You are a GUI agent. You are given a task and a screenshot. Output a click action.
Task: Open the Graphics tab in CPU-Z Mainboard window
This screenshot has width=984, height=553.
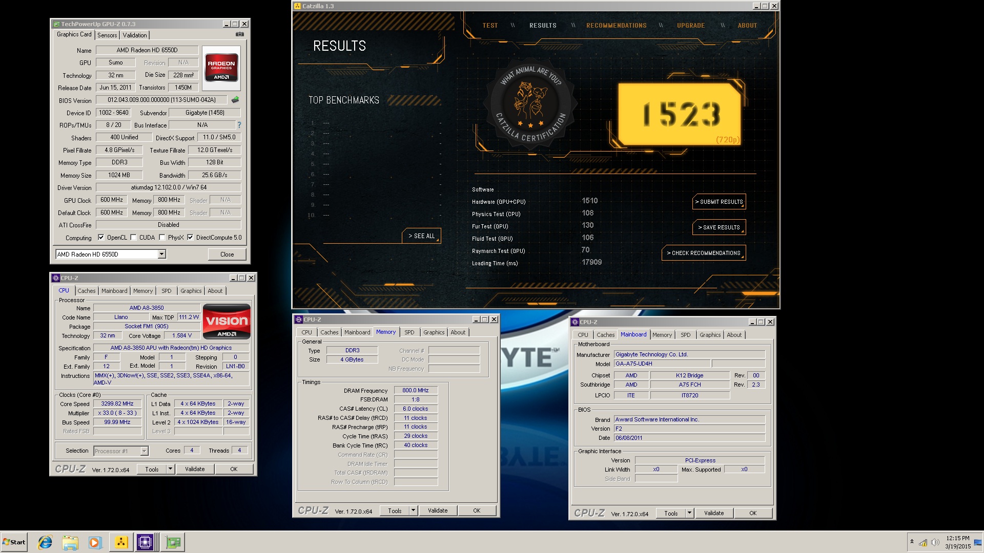tap(710, 335)
